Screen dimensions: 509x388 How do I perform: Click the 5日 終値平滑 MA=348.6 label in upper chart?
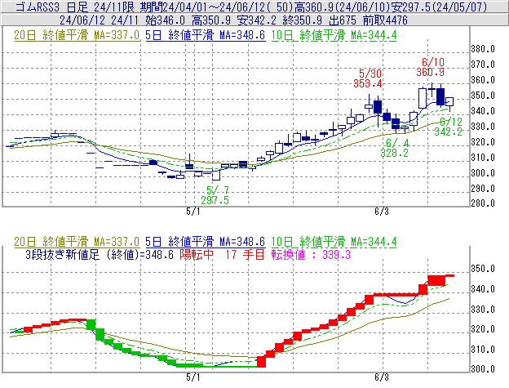(x=206, y=35)
